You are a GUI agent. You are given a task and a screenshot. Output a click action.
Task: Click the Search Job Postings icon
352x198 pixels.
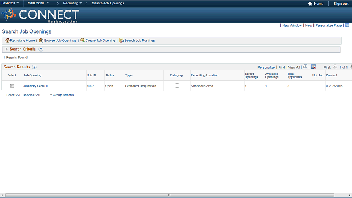point(122,40)
